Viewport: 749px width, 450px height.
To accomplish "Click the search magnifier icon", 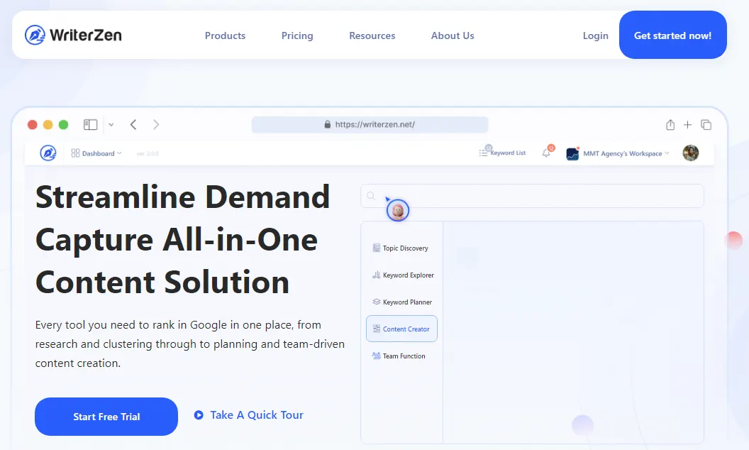I will point(371,196).
